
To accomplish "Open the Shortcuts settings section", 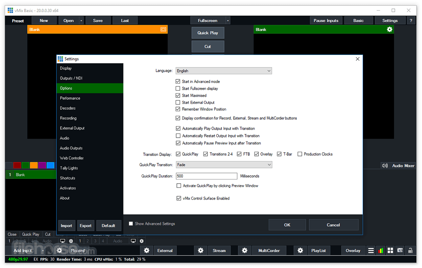I will [90, 178].
